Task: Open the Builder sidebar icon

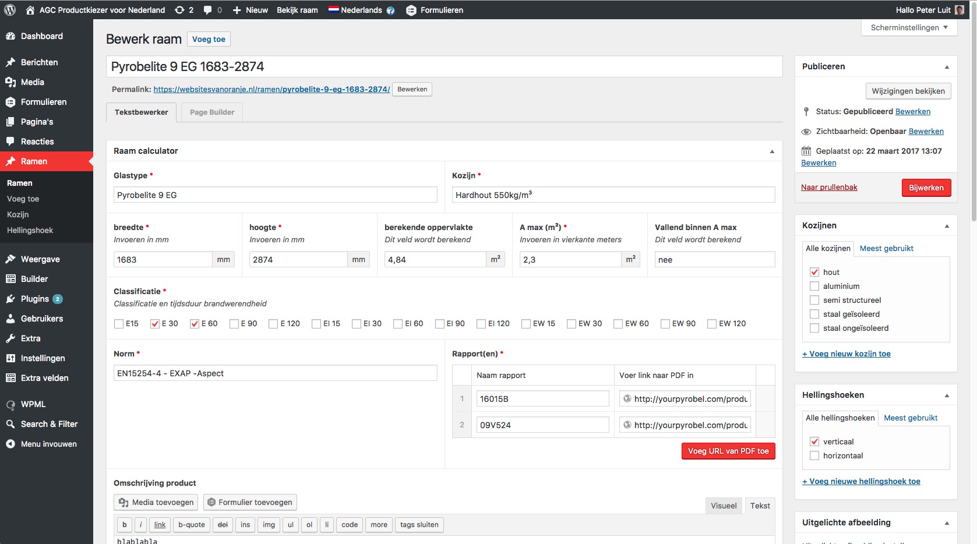Action: pyautogui.click(x=10, y=279)
